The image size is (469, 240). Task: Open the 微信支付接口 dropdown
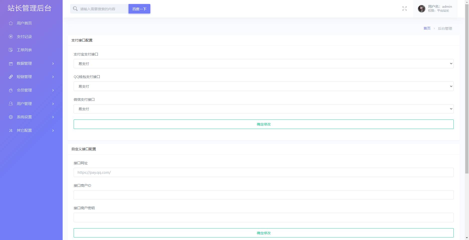[x=263, y=109]
